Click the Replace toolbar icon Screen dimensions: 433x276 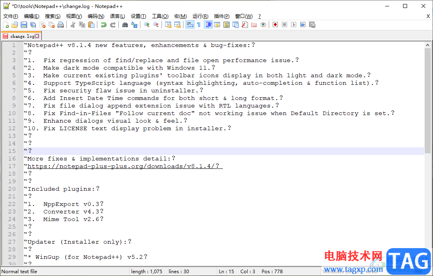tap(134, 25)
